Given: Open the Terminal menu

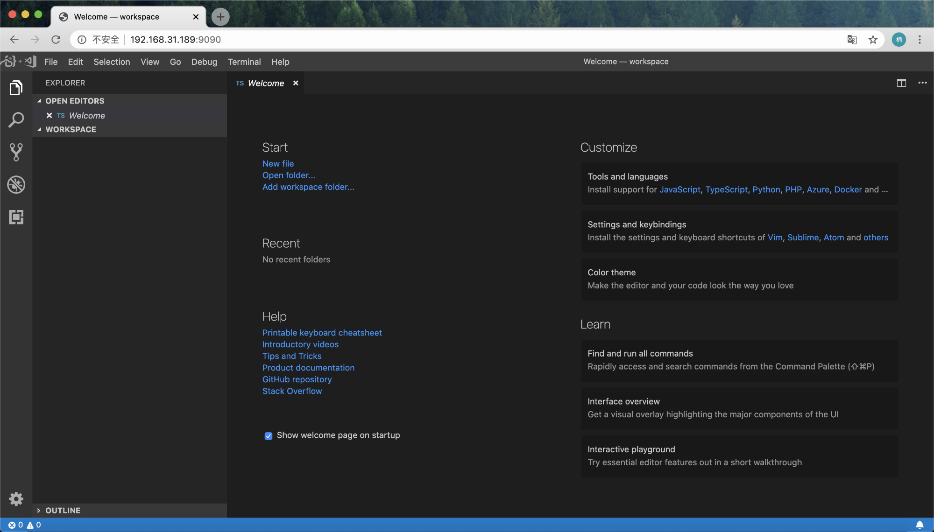Looking at the screenshot, I should pyautogui.click(x=244, y=62).
